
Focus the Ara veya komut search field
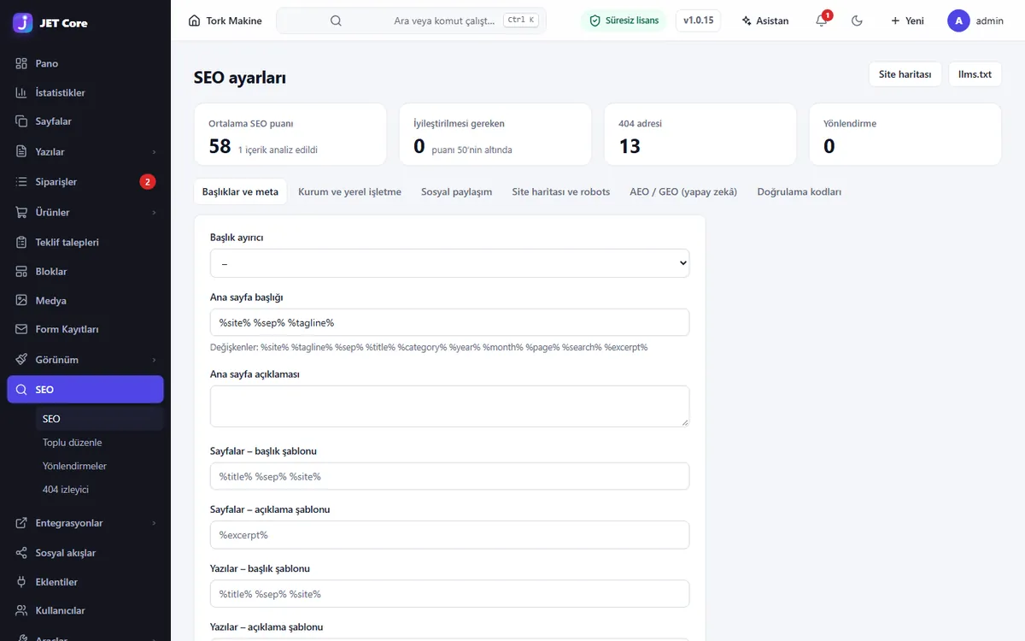coord(411,21)
